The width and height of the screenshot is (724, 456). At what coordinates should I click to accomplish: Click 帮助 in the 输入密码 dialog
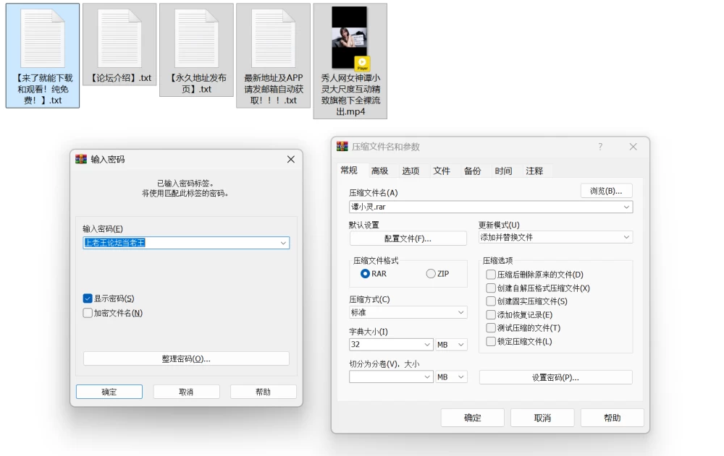(x=264, y=392)
